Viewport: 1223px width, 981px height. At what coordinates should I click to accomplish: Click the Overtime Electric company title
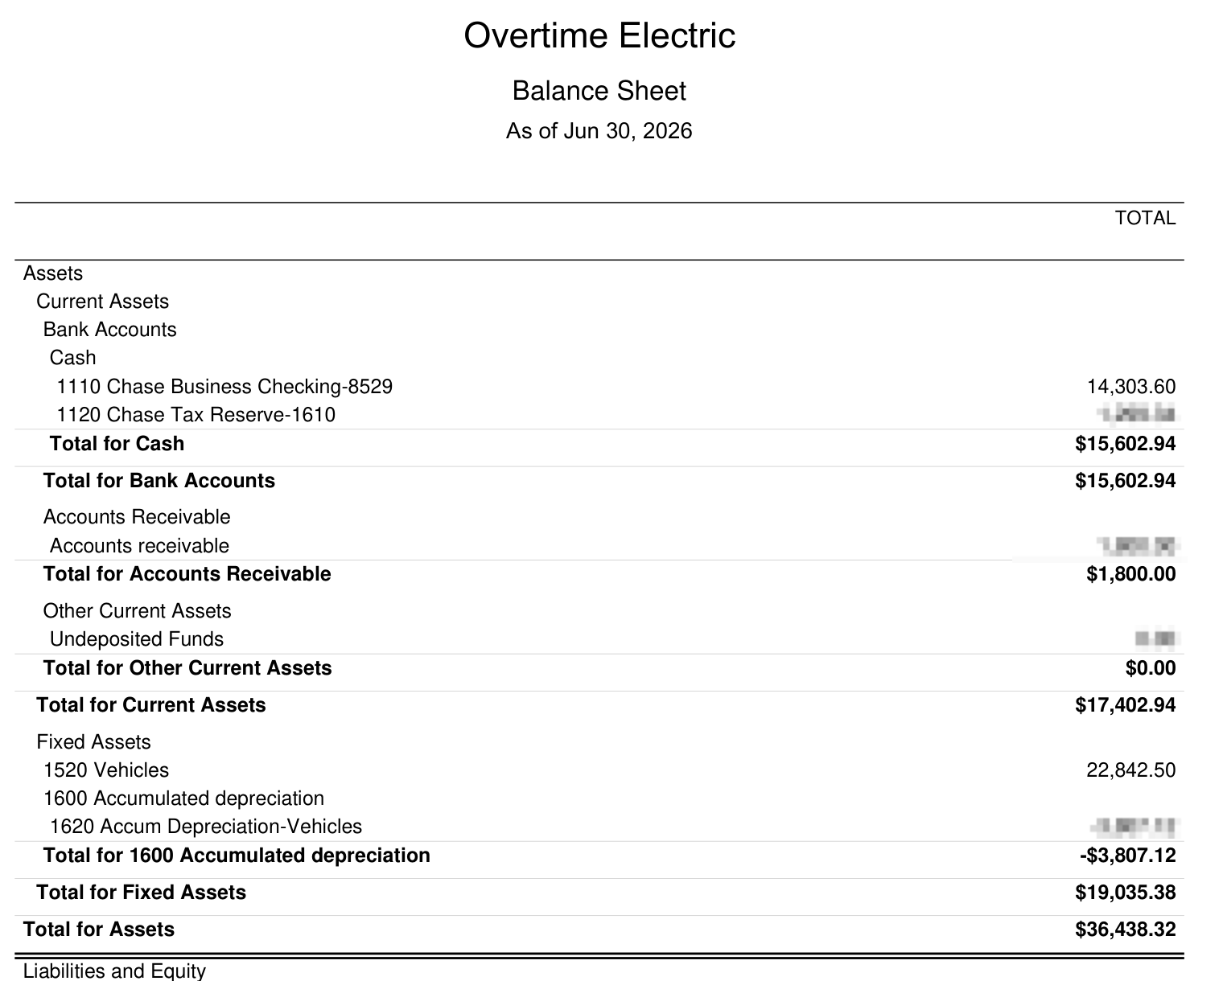tap(599, 36)
